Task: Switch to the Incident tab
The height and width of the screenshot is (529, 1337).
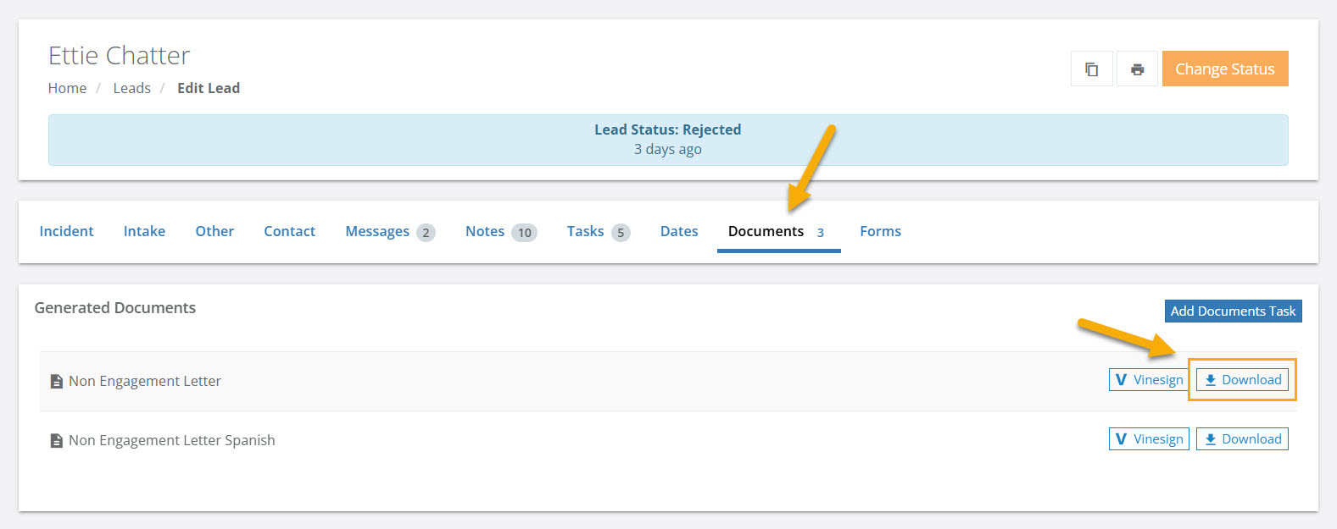Action: click(66, 231)
